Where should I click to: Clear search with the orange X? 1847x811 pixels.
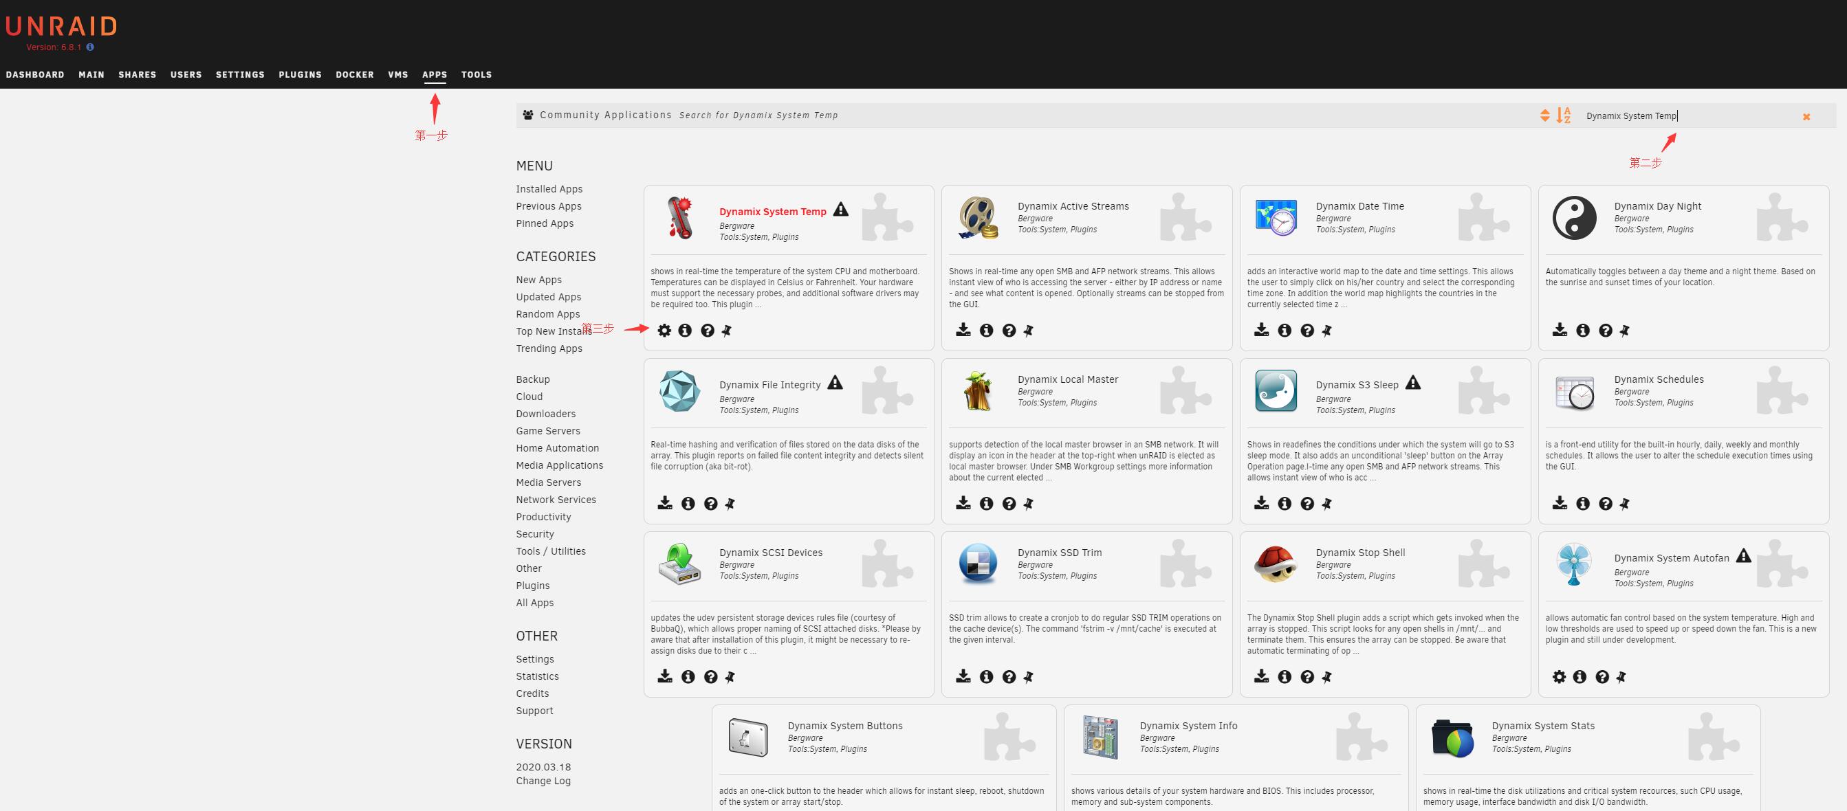pos(1806,117)
